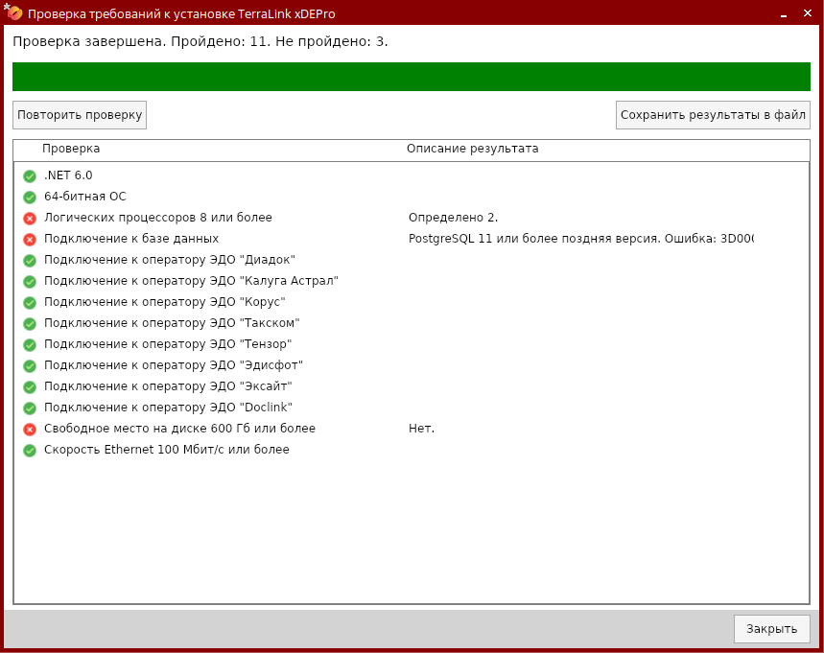Click the red error icon for Логических процессоров
824x653 pixels.
point(30,218)
